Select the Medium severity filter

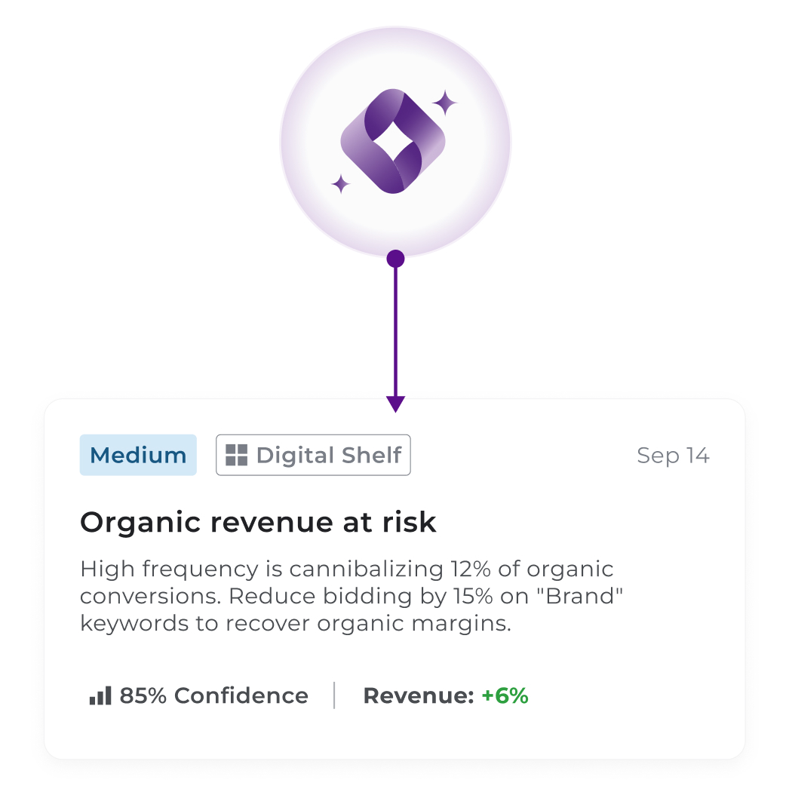click(138, 455)
